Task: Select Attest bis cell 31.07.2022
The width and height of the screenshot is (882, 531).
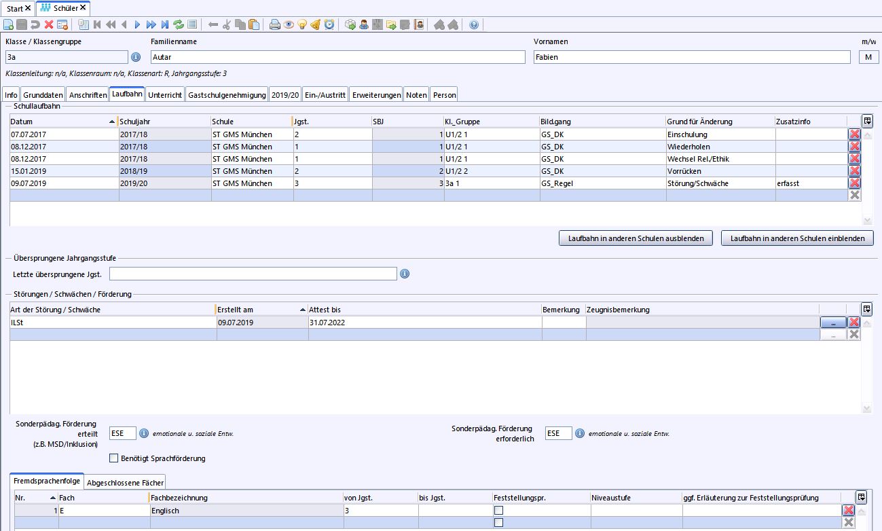Action: (425, 323)
